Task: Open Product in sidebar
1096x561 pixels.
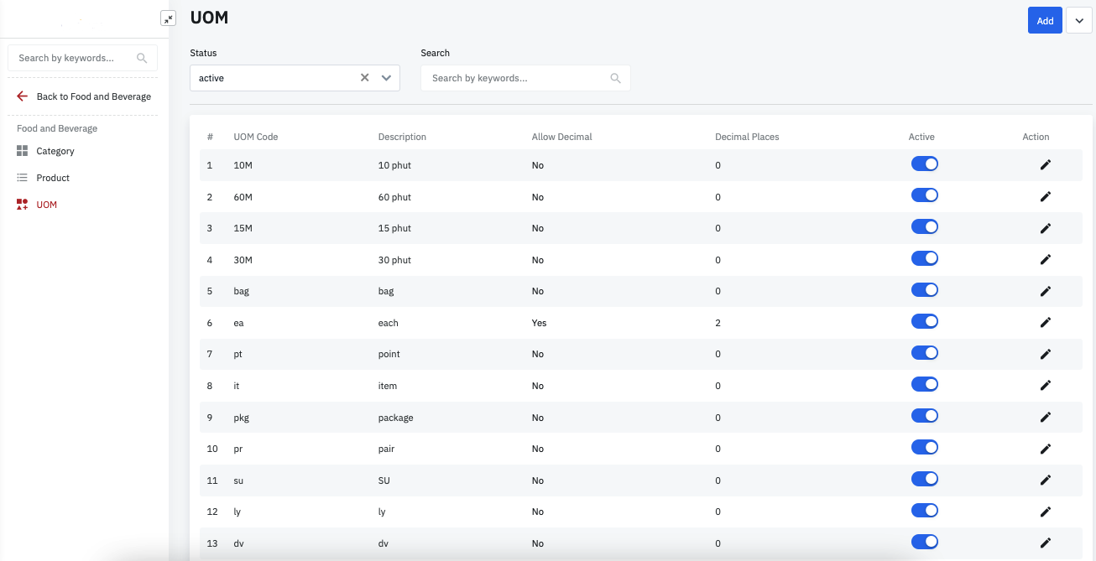Action: [x=53, y=179]
